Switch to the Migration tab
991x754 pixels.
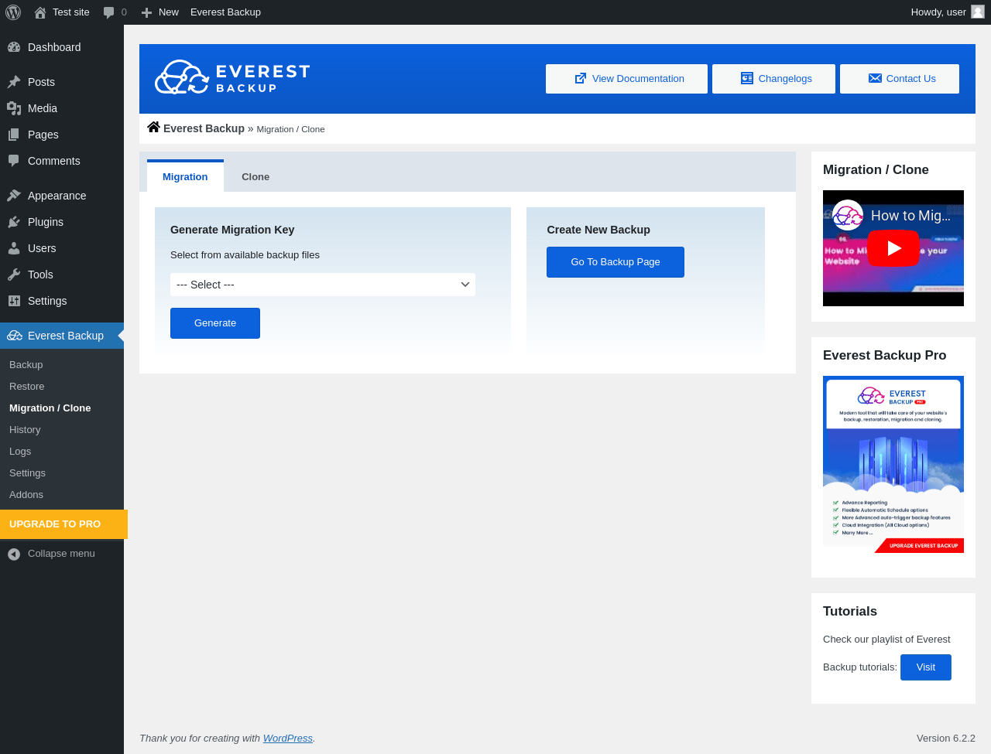click(185, 176)
